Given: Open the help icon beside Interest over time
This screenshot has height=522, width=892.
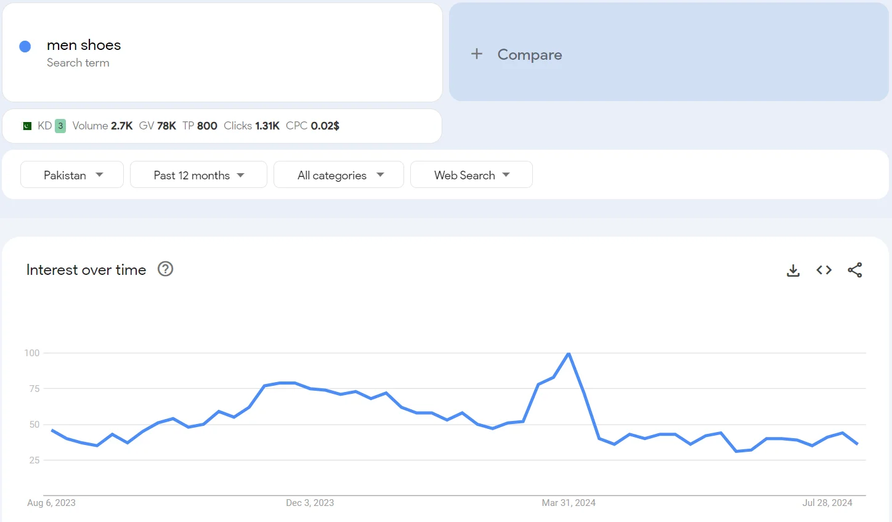Looking at the screenshot, I should click(x=165, y=269).
